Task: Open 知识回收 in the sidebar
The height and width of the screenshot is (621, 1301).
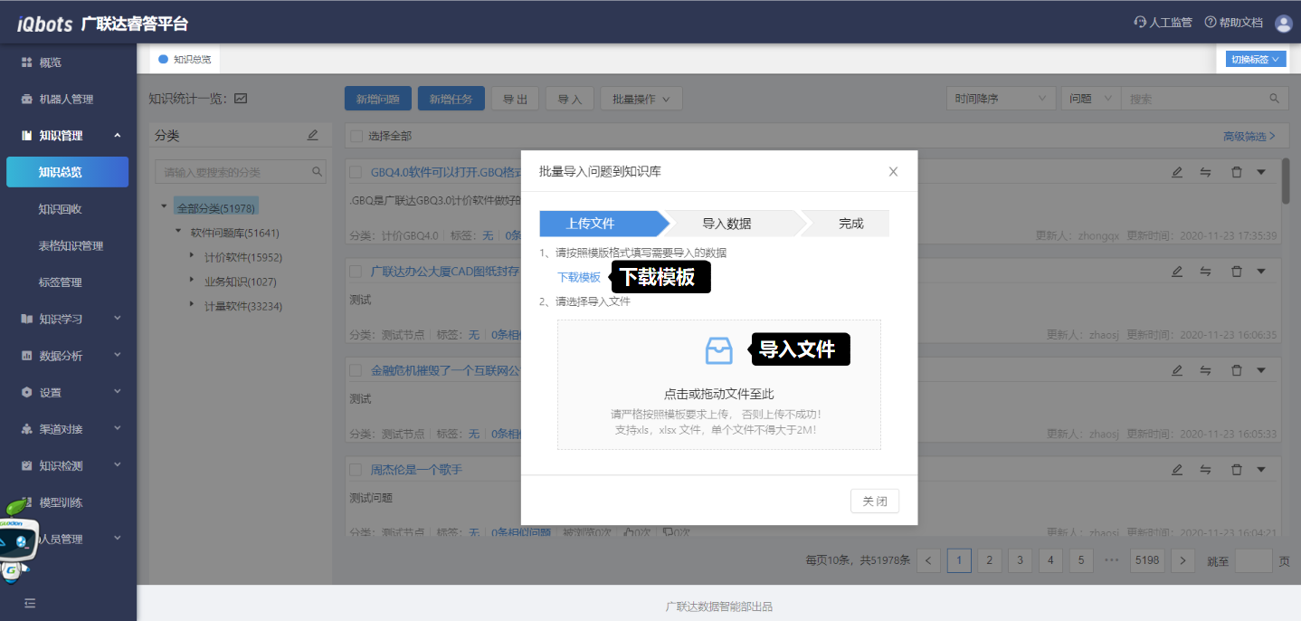Action: (61, 209)
